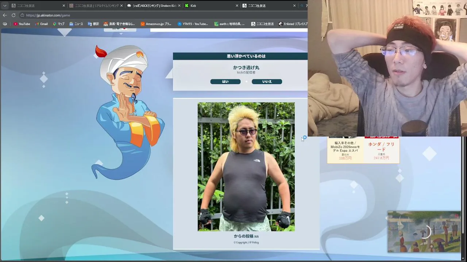Switch to the ニコニコ生放送 tab right of Kick
This screenshot has height=262, width=467.
269,5
